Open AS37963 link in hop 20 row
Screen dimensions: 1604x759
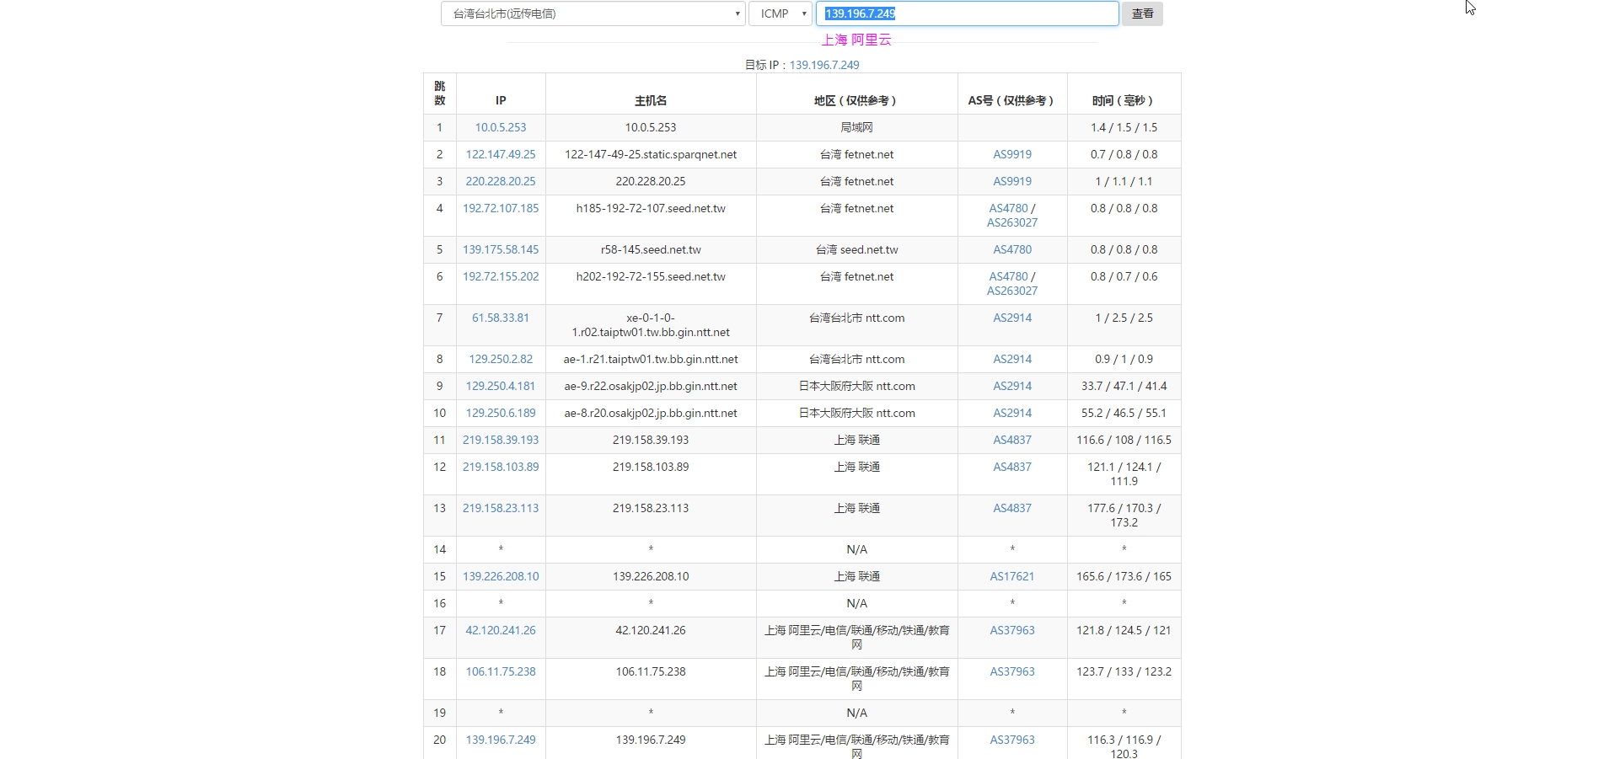pos(1012,740)
